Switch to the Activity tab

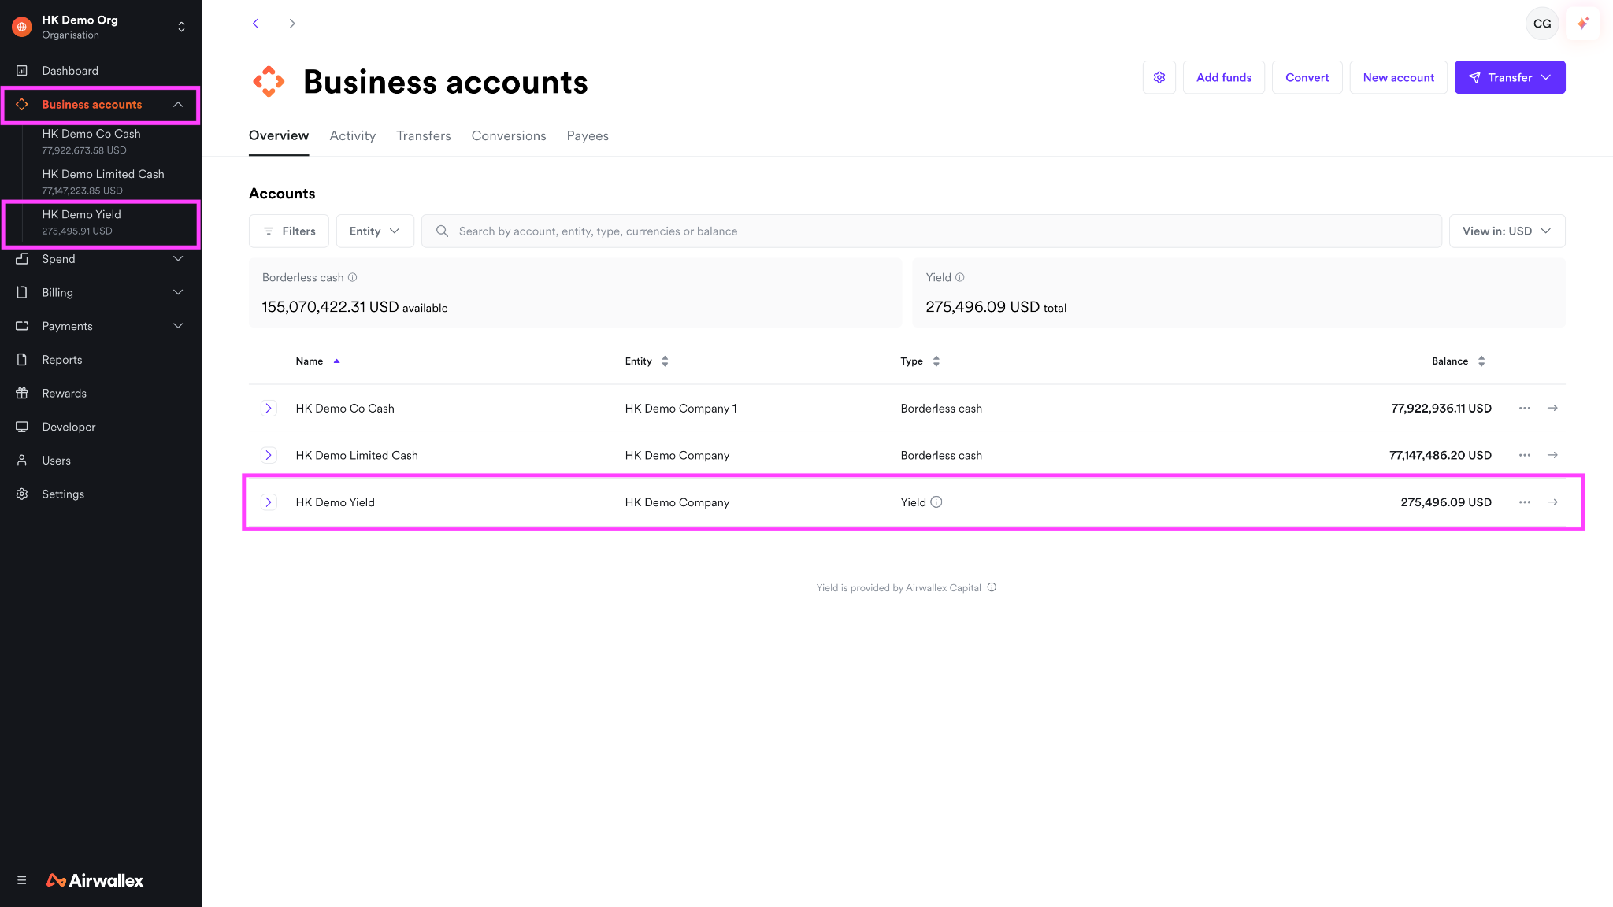(352, 135)
